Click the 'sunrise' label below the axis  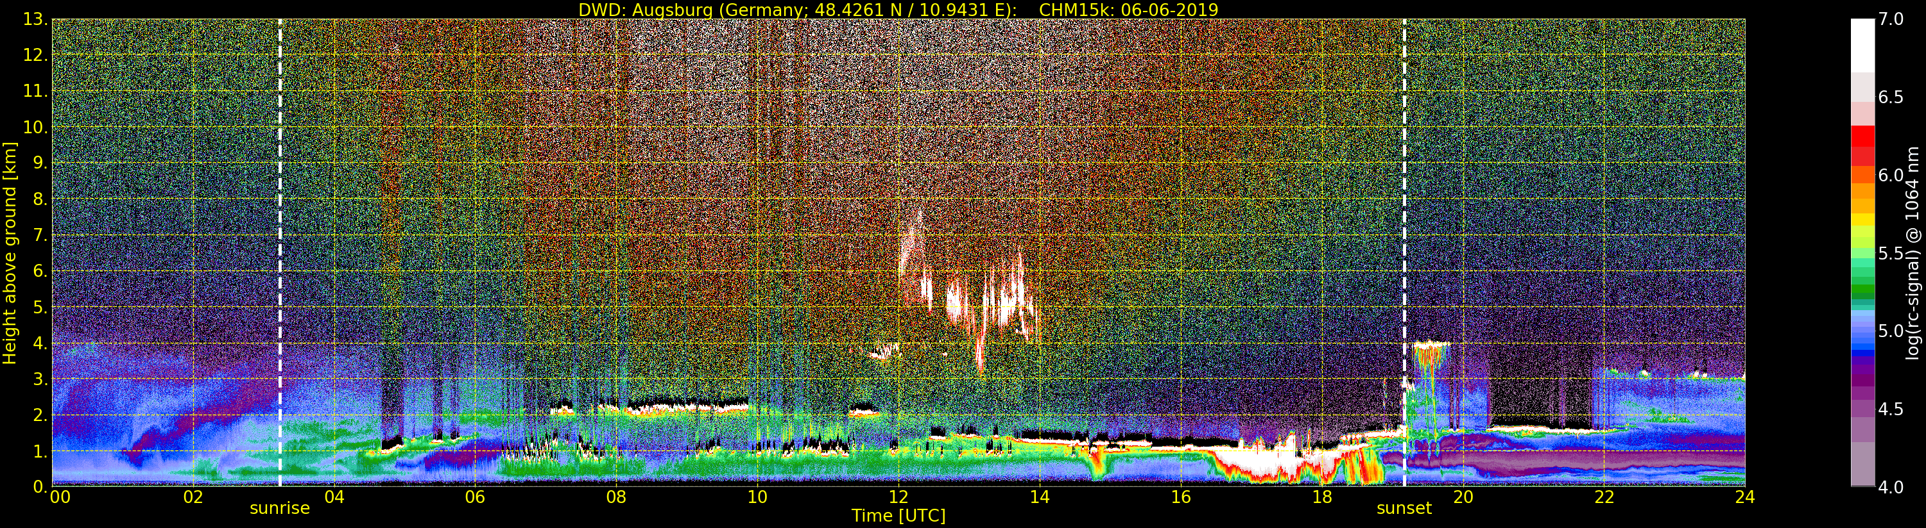280,509
